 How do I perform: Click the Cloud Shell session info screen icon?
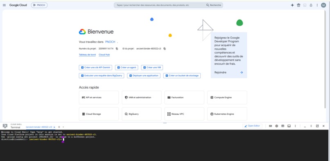tap(289, 126)
